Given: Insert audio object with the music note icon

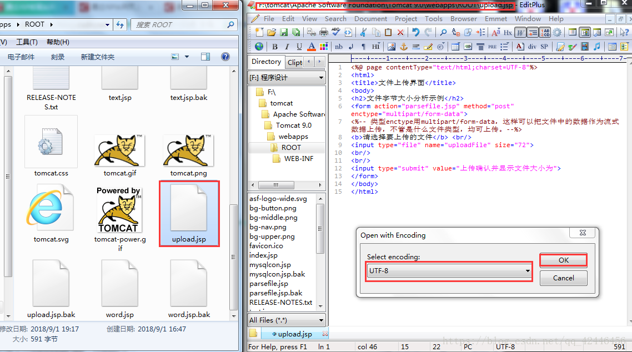Looking at the screenshot, I should coord(597,47).
